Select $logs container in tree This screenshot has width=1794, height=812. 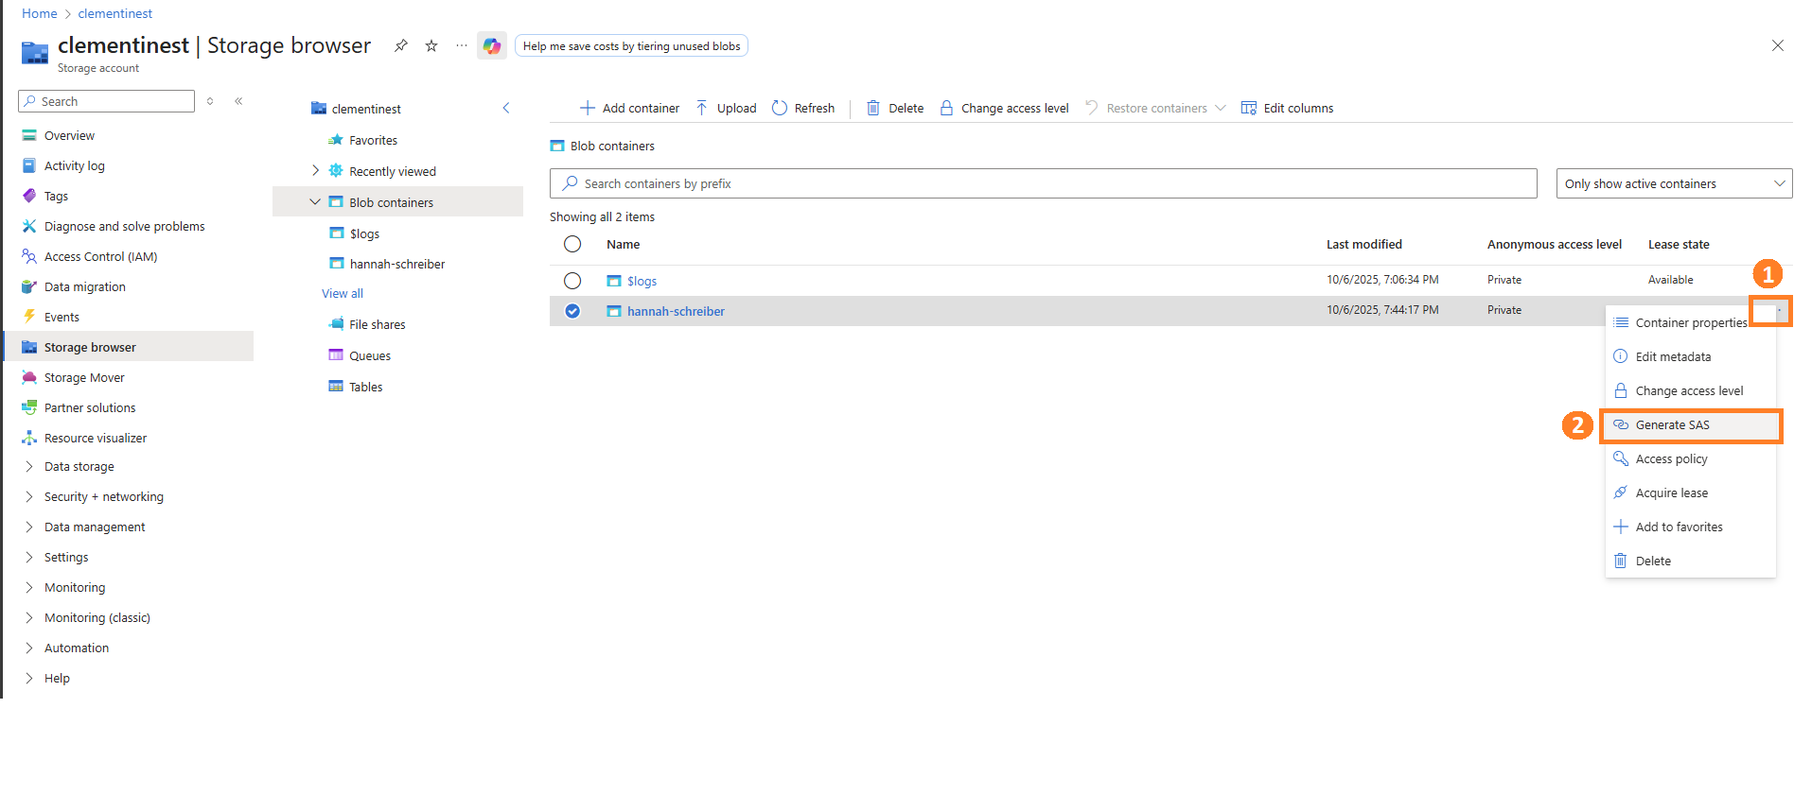coord(364,233)
